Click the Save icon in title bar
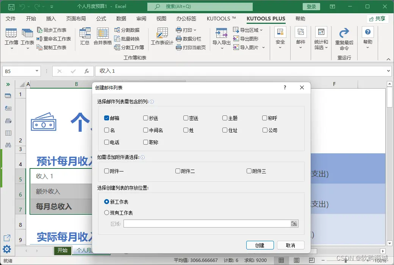The image size is (394, 265). pyautogui.click(x=11, y=7)
